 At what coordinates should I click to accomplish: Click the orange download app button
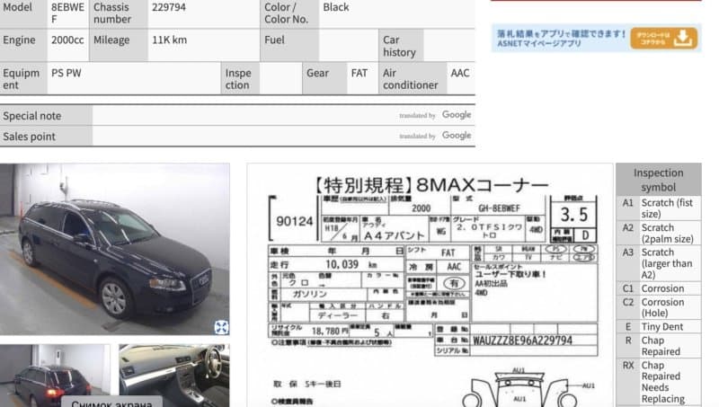pos(664,38)
